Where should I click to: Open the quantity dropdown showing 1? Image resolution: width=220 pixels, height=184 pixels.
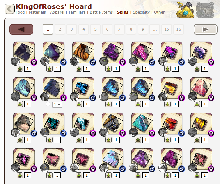(57, 105)
